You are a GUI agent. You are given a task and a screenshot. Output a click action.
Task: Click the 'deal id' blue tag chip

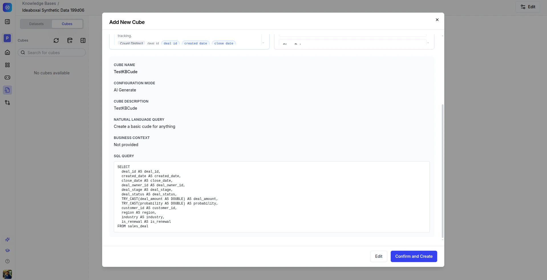(x=170, y=43)
